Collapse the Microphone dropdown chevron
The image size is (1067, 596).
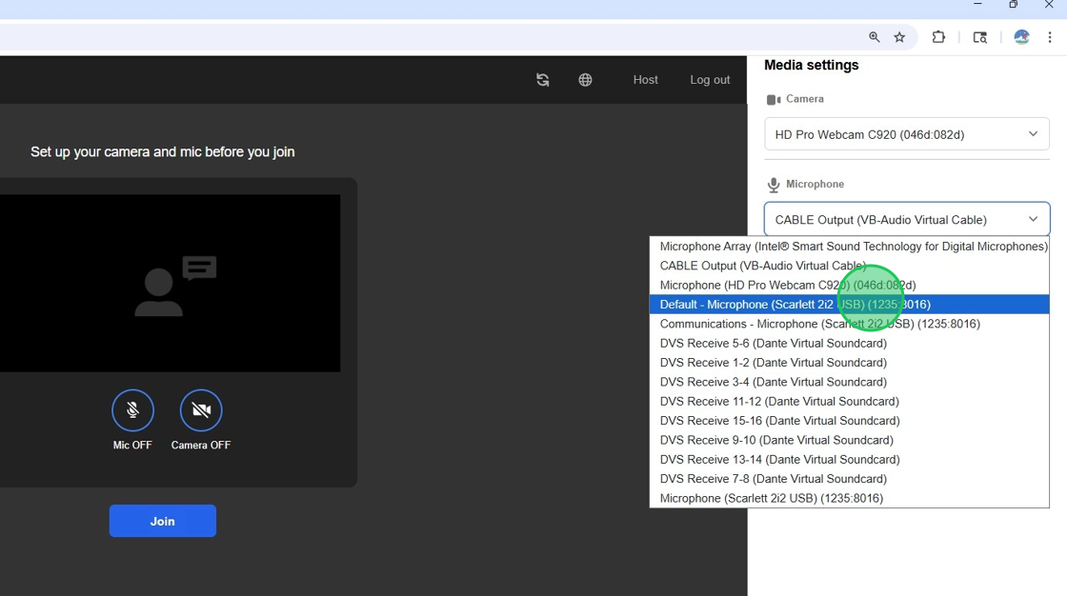1032,219
